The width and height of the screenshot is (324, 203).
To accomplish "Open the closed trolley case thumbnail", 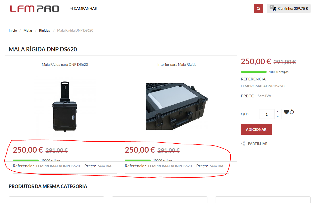I will coord(65,106).
